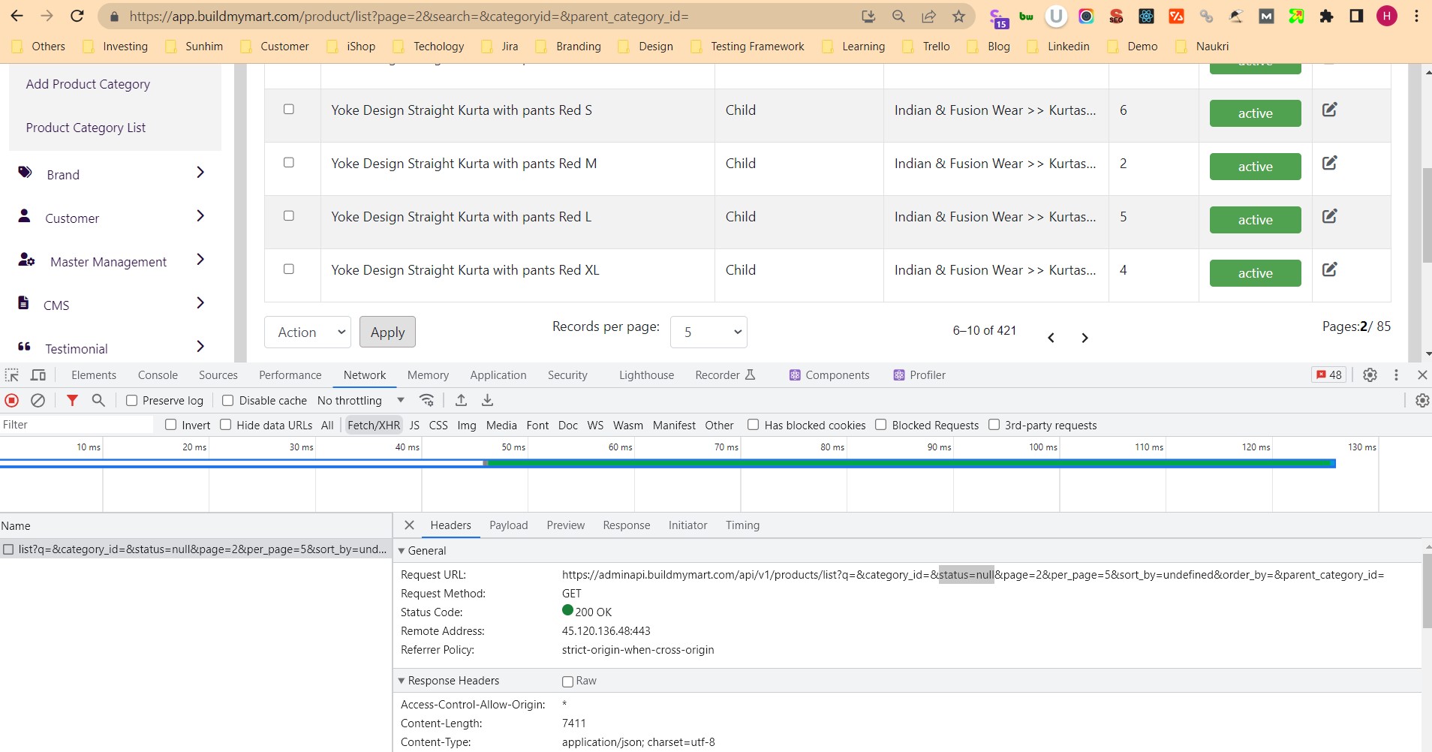The height and width of the screenshot is (752, 1432).
Task: Open network search magnifier
Action: (x=98, y=400)
